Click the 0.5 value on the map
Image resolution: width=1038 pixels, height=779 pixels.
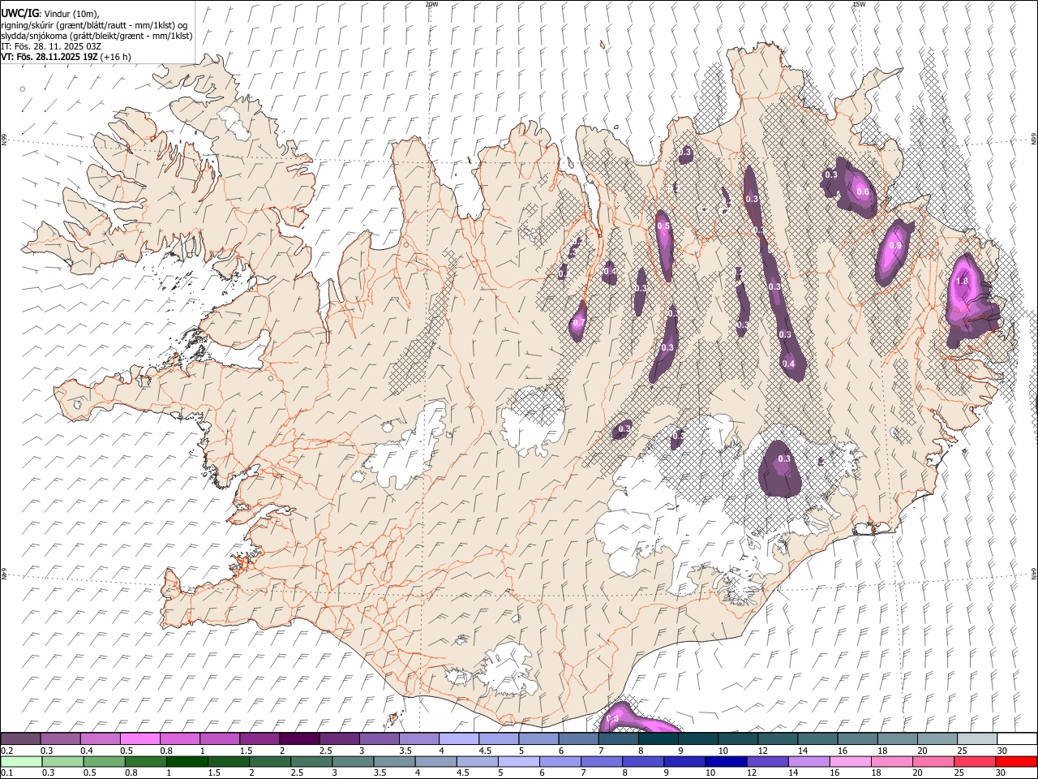663,226
